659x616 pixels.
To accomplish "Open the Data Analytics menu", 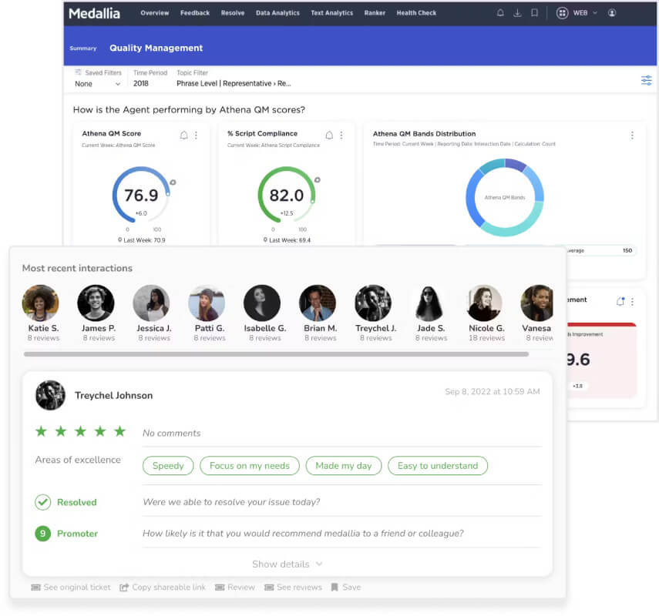I will click(x=277, y=13).
